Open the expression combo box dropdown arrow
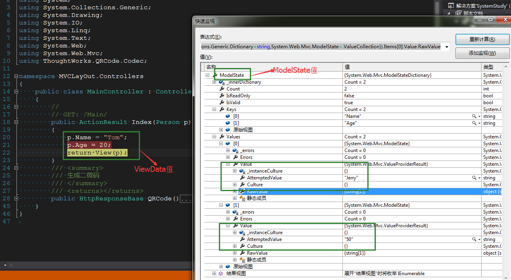Image resolution: width=511 pixels, height=280 pixels. (x=446, y=47)
